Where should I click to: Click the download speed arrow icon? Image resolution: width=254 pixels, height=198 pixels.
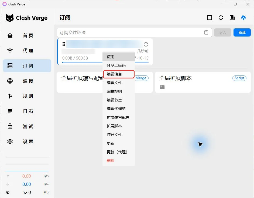click(x=8, y=184)
